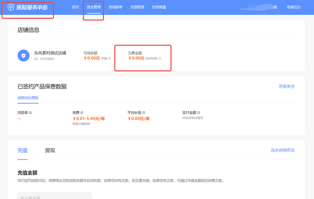Click the info icon next to 保费

pyautogui.click(x=82, y=113)
